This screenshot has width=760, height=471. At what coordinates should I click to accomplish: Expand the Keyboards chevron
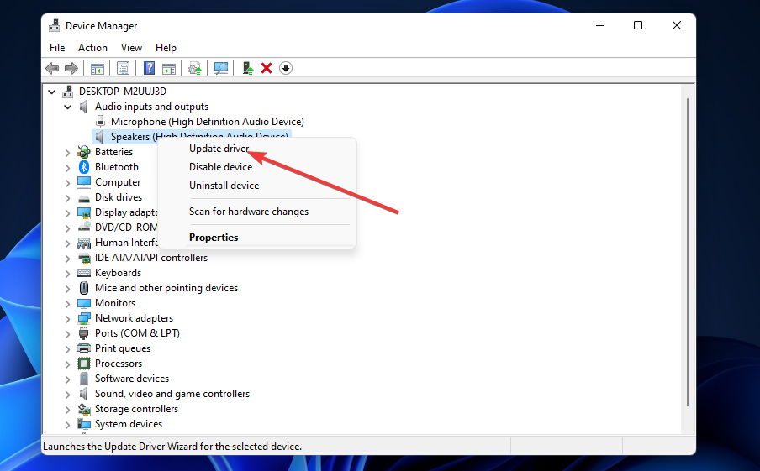tap(68, 273)
